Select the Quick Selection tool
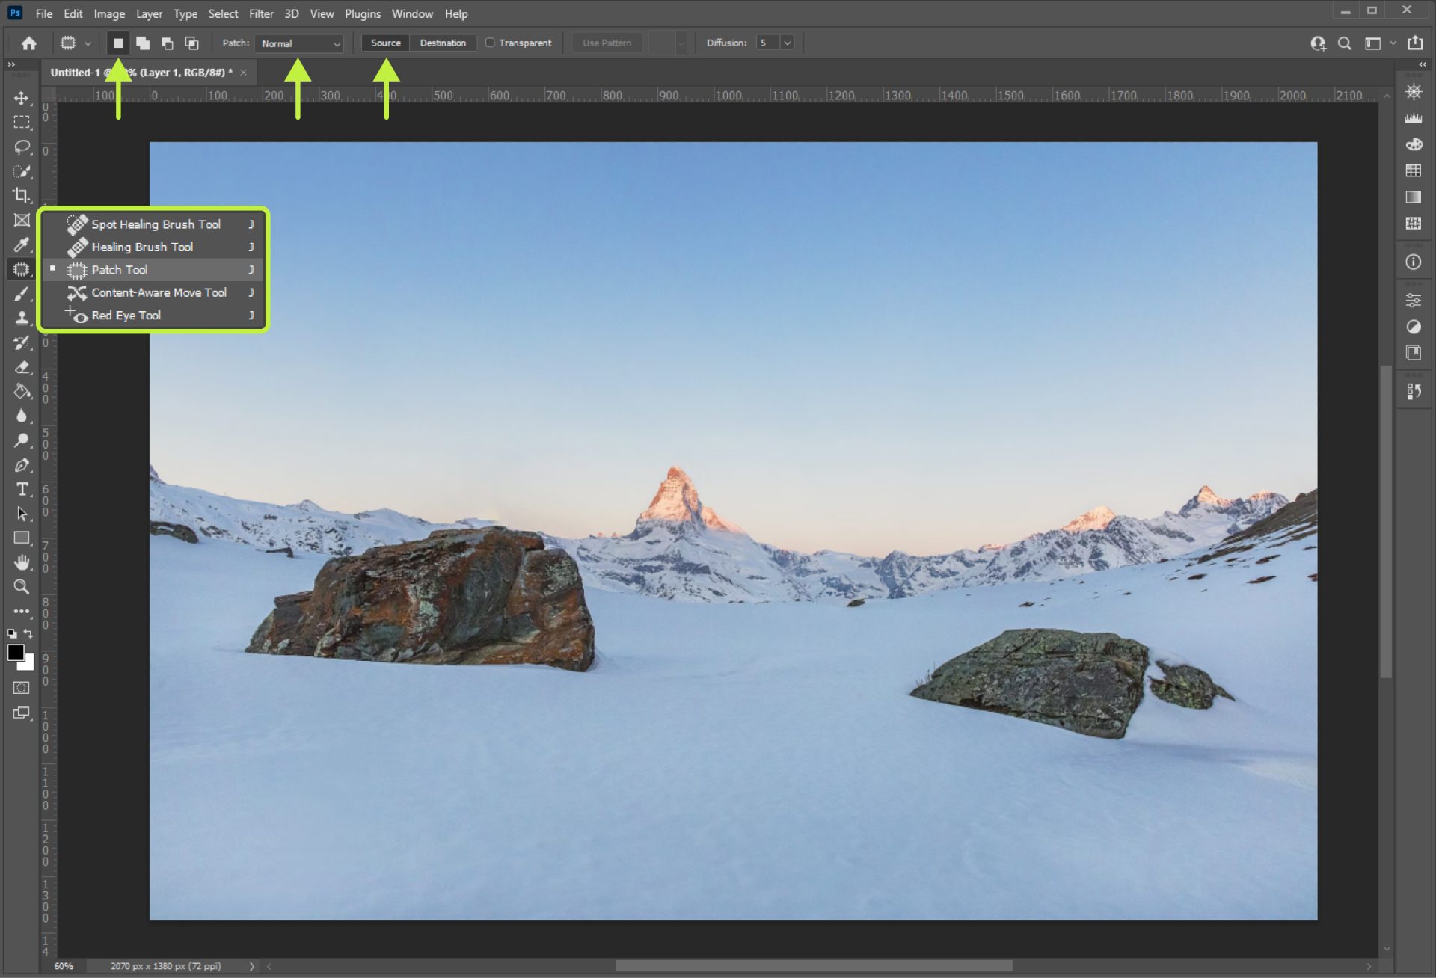 [22, 171]
